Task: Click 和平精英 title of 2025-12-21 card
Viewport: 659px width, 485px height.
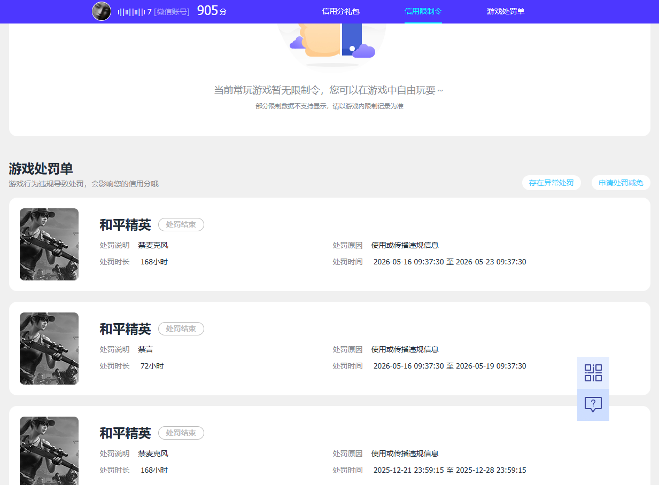Action: (126, 433)
